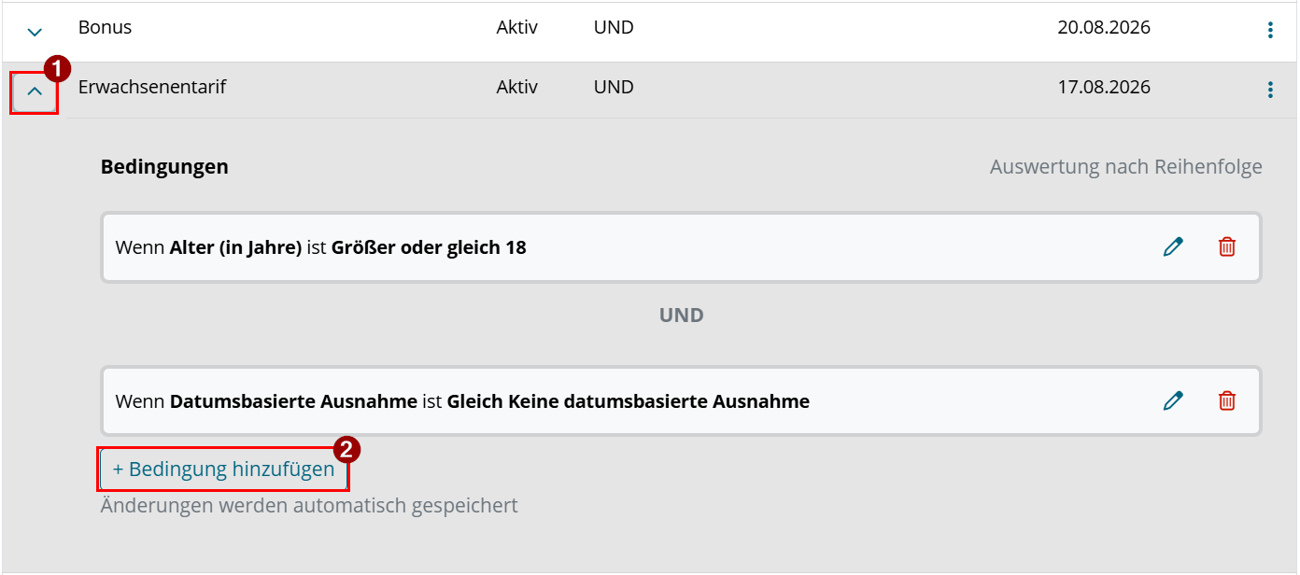The image size is (1300, 575).
Task: Delete the Alter (in Jahre) condition
Action: [1227, 247]
